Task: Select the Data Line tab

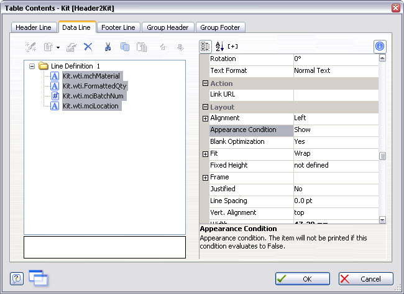Action: coord(76,27)
